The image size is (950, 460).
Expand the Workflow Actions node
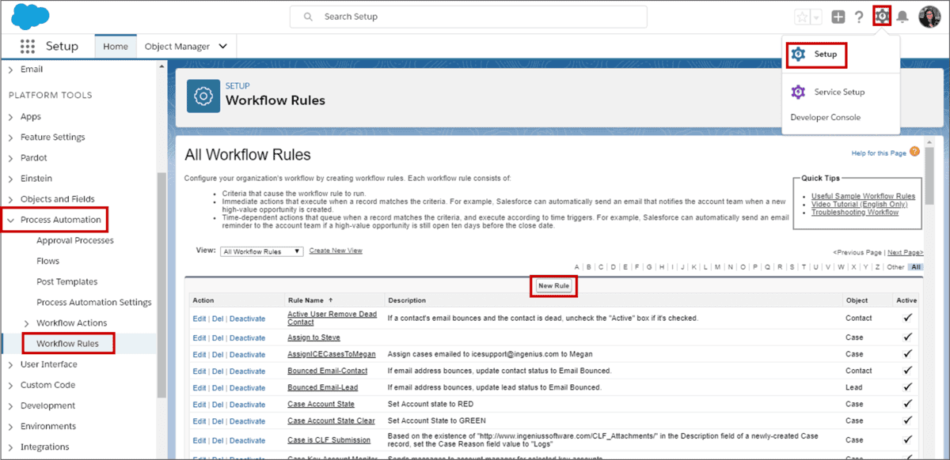[x=27, y=322]
